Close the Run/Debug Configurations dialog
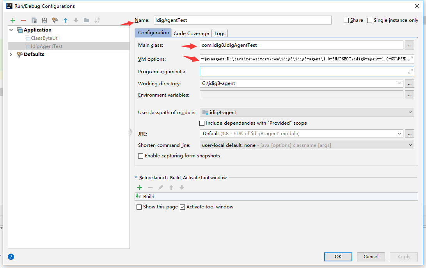 (417, 6)
